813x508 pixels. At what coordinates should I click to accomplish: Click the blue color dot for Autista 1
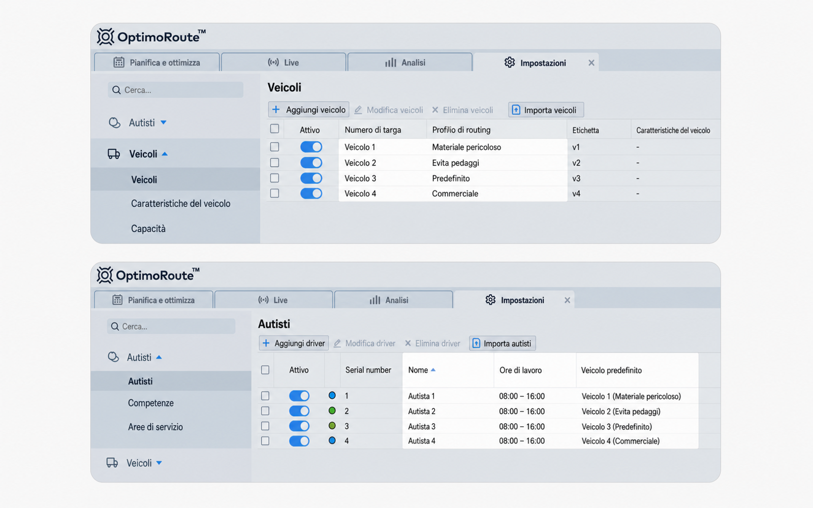coord(332,395)
